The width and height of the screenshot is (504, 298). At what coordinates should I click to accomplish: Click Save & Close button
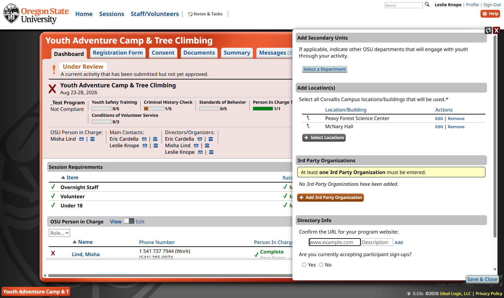pos(482,279)
